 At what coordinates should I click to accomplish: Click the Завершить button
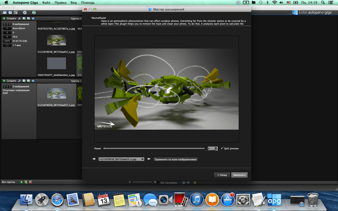239,175
